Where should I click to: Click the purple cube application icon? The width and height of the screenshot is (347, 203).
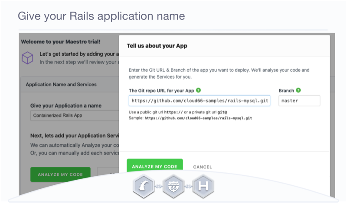click(27, 58)
